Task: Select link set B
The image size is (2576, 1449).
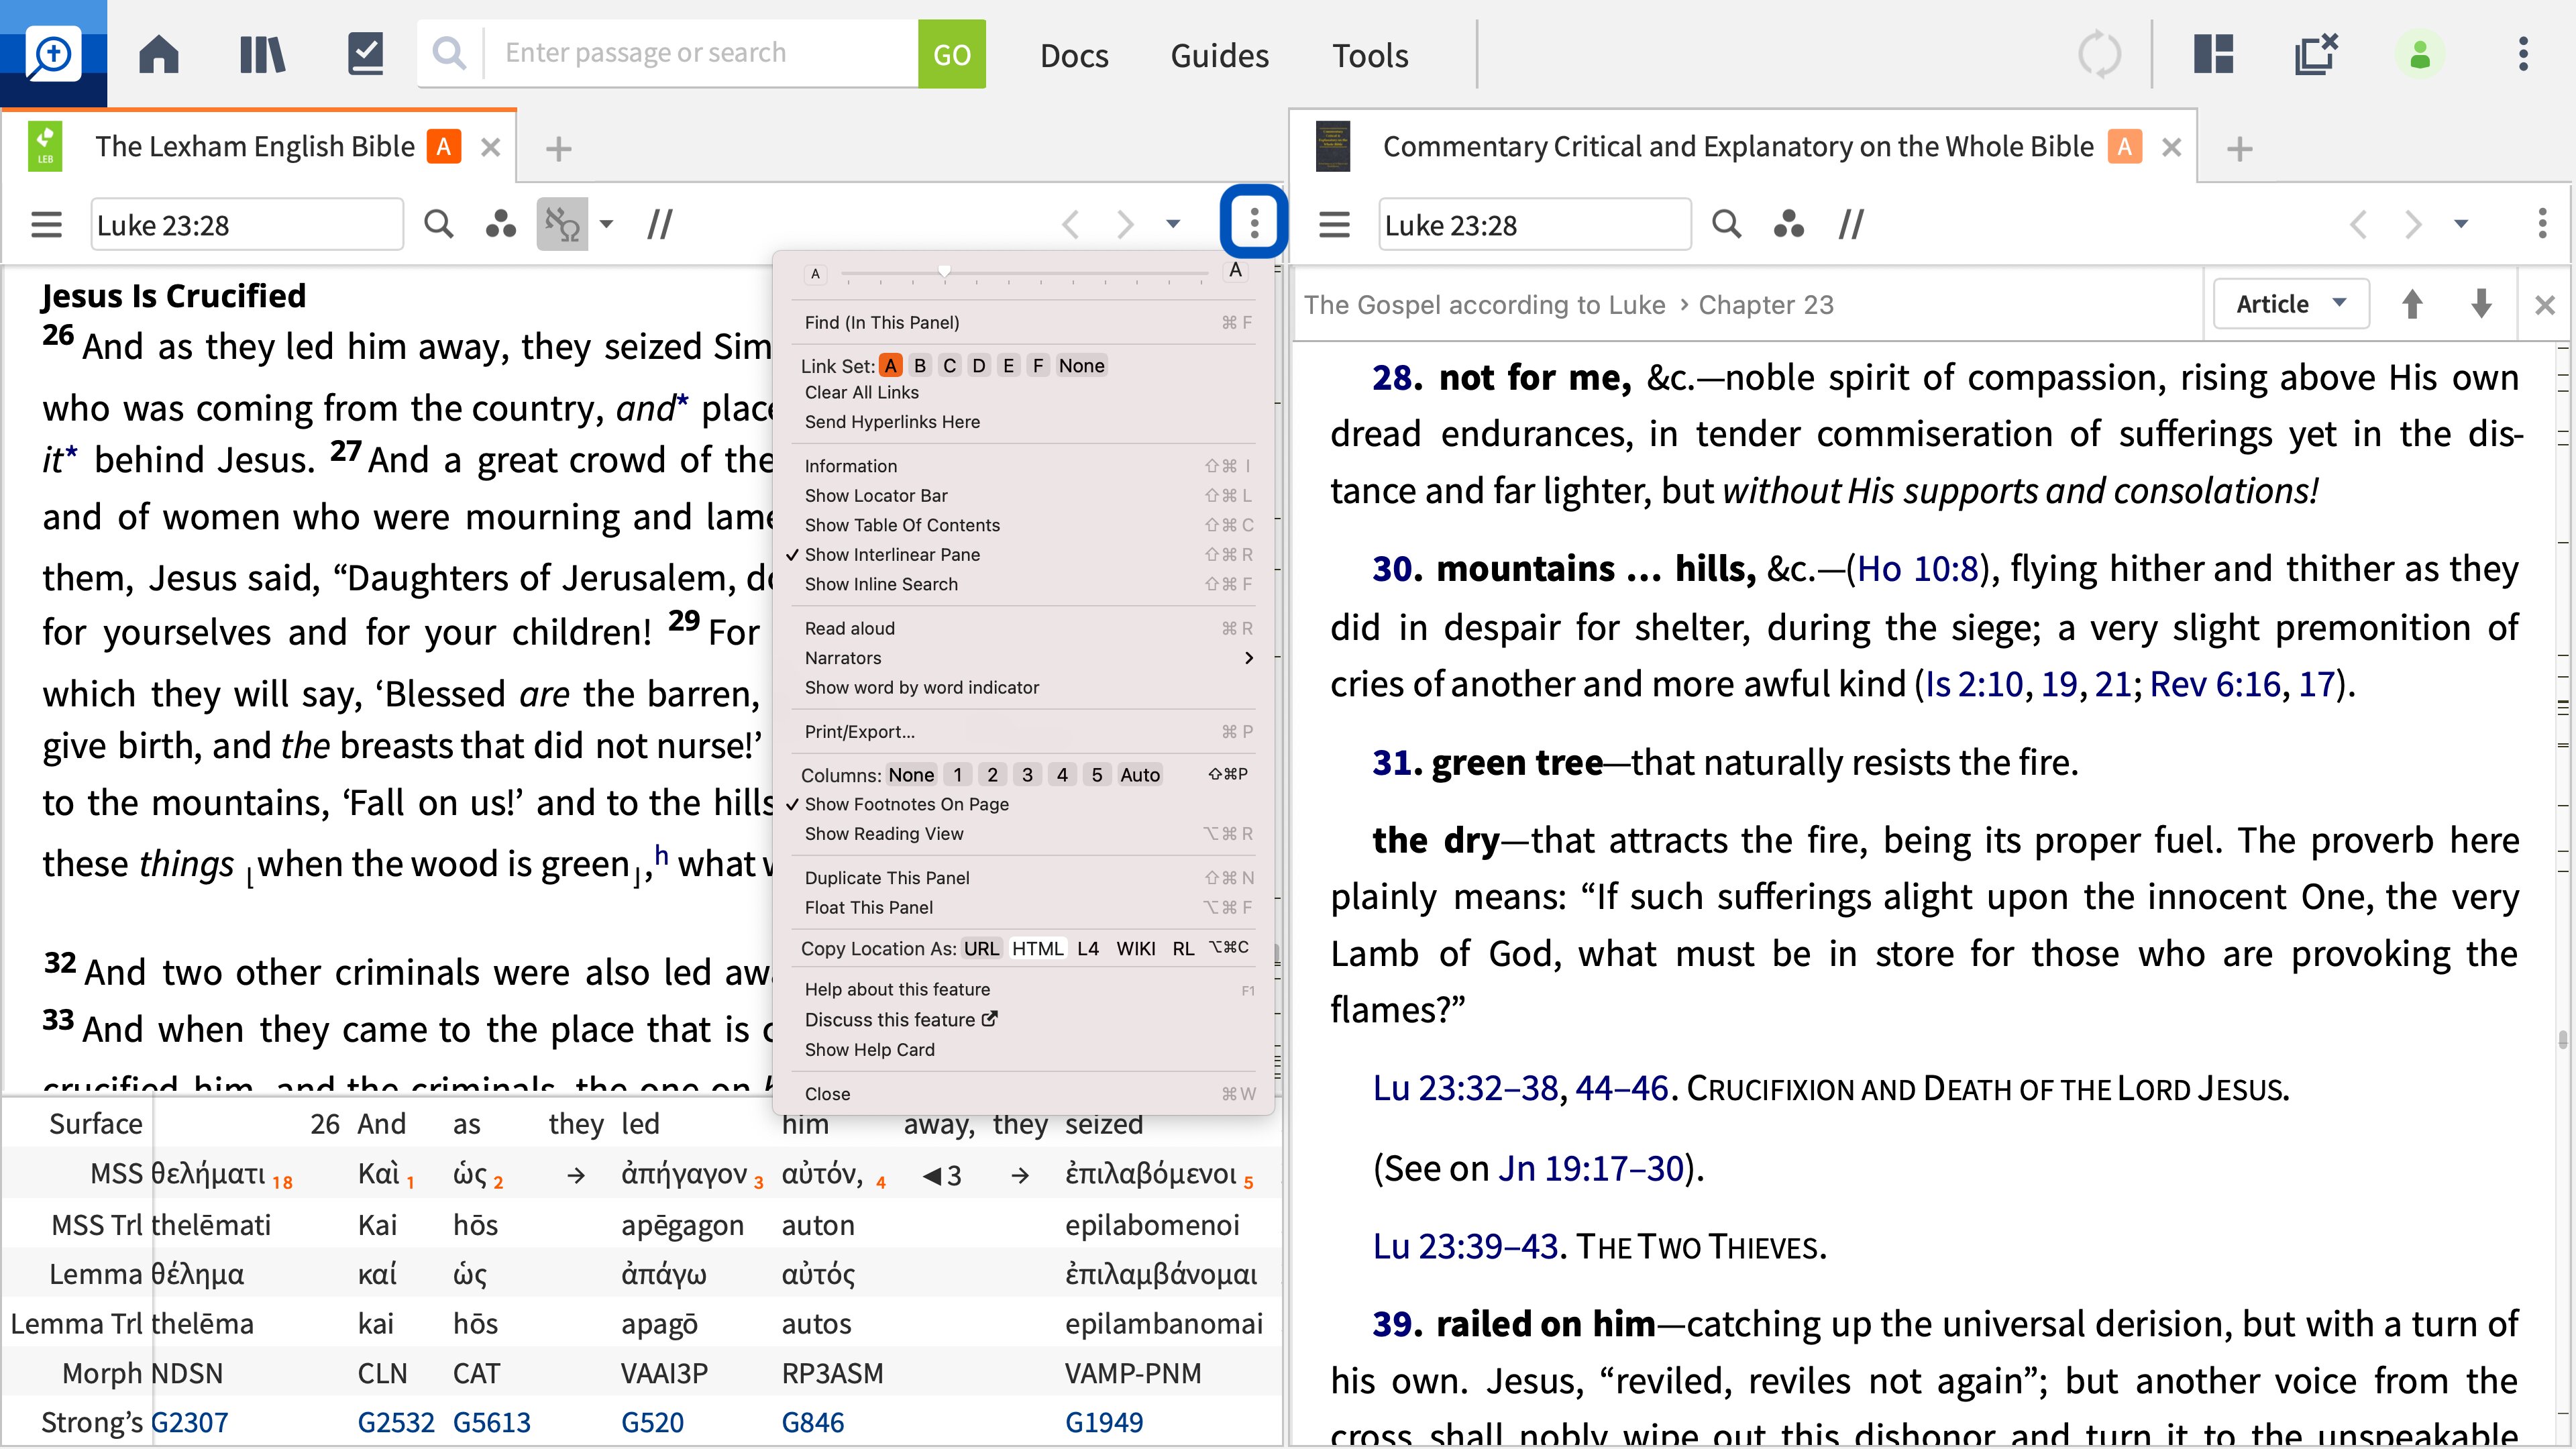Action: point(920,366)
